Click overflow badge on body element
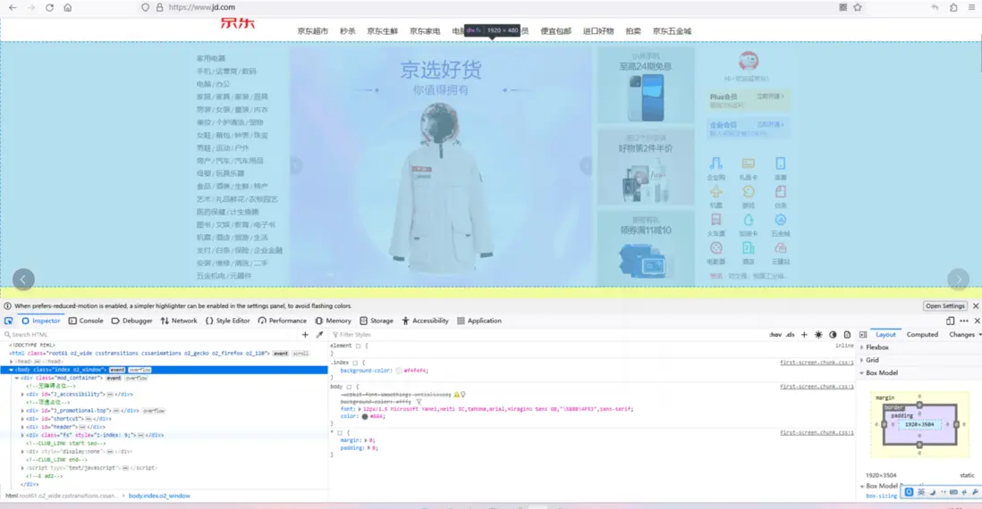This screenshot has width=982, height=509. click(140, 370)
